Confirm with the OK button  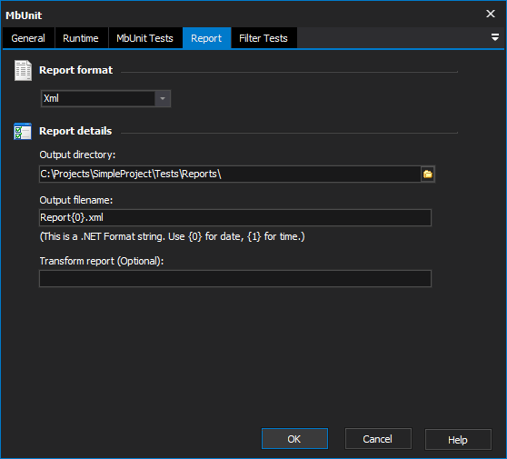pos(294,439)
